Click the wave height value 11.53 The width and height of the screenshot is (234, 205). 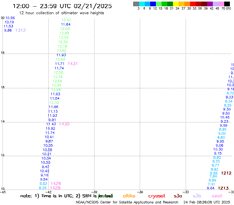(x=9, y=26)
